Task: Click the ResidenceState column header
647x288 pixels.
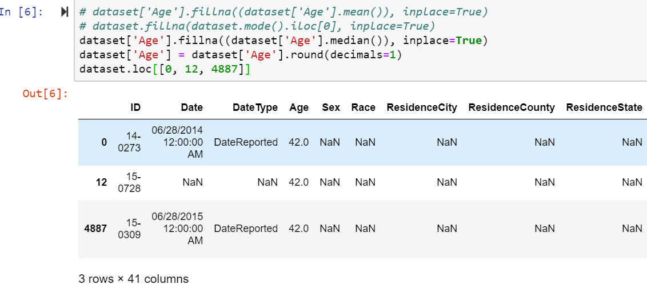Action: click(x=604, y=107)
